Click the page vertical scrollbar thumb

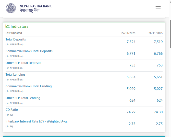(x=170, y=34)
